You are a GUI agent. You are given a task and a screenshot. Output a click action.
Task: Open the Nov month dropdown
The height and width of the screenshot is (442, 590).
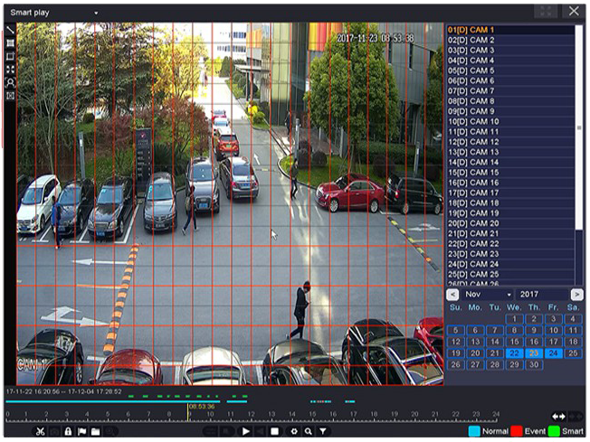(x=488, y=295)
